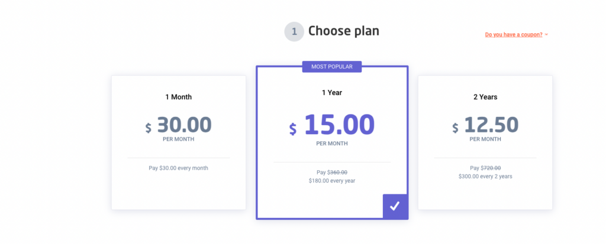Viewport: 606px width, 244px height.
Task: Click the "1 Year" plan title
Action: point(332,93)
